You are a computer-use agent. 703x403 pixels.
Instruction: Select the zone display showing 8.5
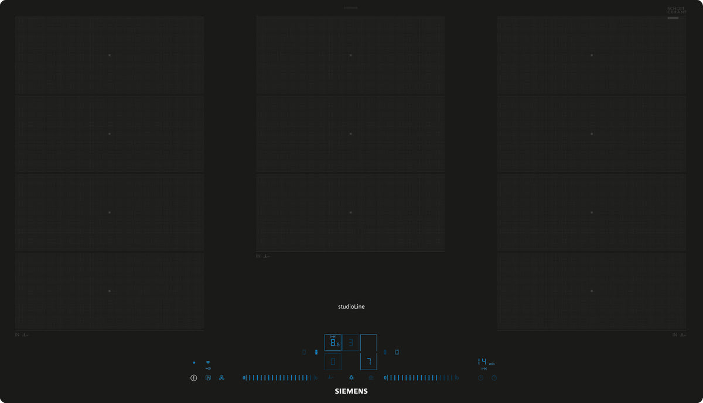click(x=333, y=343)
